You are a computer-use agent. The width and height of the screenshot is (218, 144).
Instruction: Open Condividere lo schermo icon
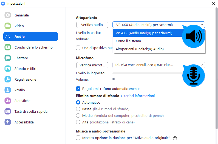(8, 47)
